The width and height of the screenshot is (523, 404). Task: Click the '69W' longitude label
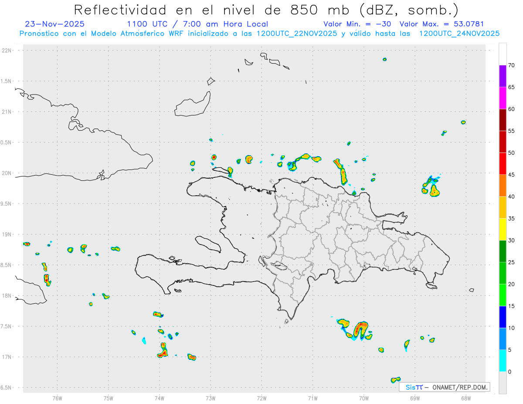[415, 398]
